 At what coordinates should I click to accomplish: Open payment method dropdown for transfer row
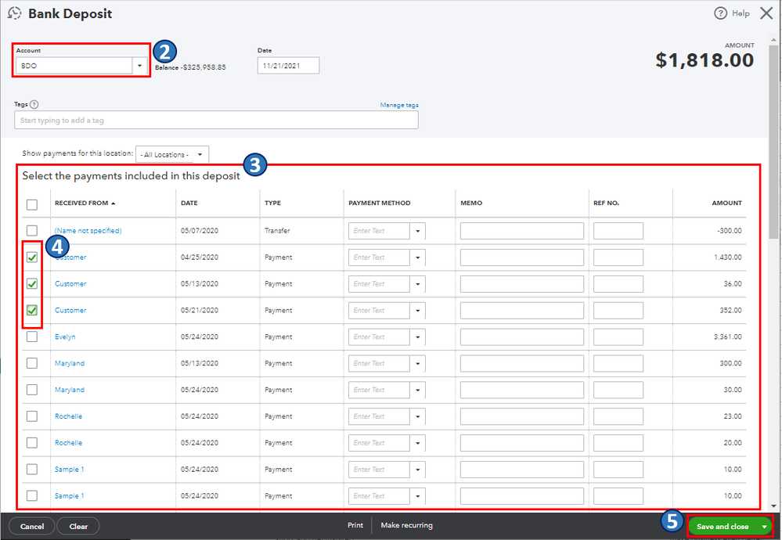tap(417, 231)
